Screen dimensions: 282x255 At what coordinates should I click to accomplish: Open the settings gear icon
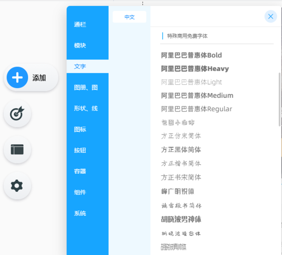pyautogui.click(x=17, y=186)
